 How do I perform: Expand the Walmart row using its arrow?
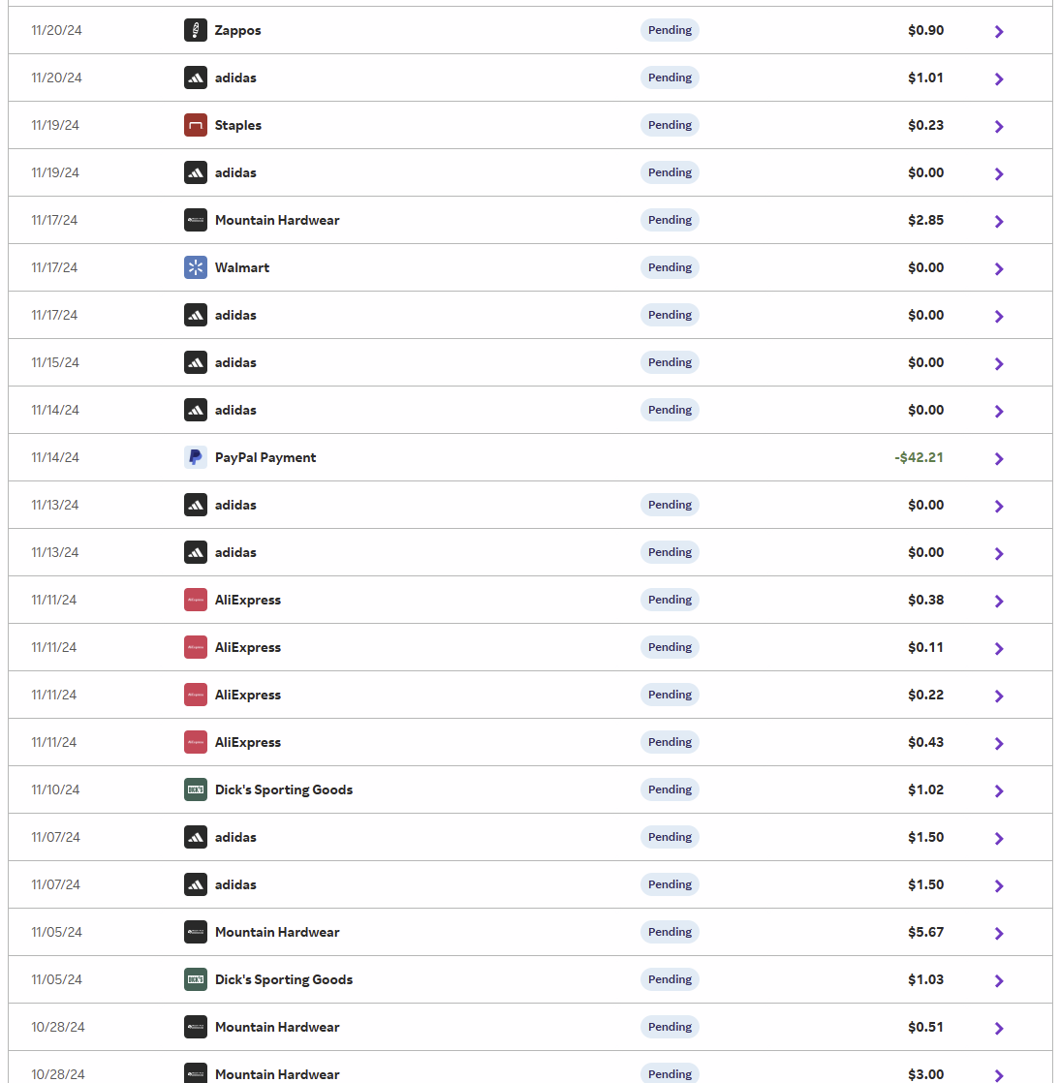tap(999, 268)
